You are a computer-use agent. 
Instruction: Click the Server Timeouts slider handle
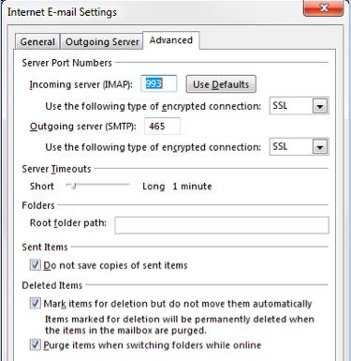(x=73, y=186)
